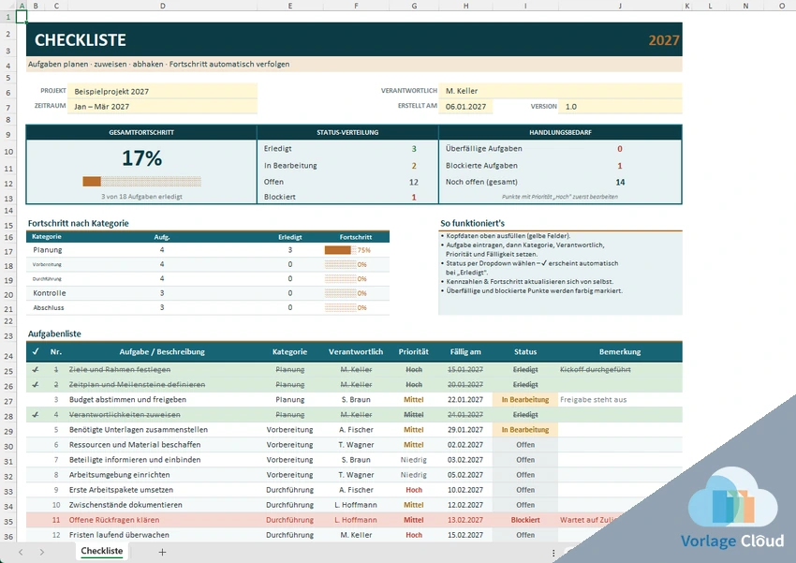Open the status dropdown for Budget abstimmen und freigeben
The image size is (796, 563).
click(x=525, y=399)
